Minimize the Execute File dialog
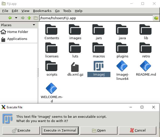 (x=131, y=107)
